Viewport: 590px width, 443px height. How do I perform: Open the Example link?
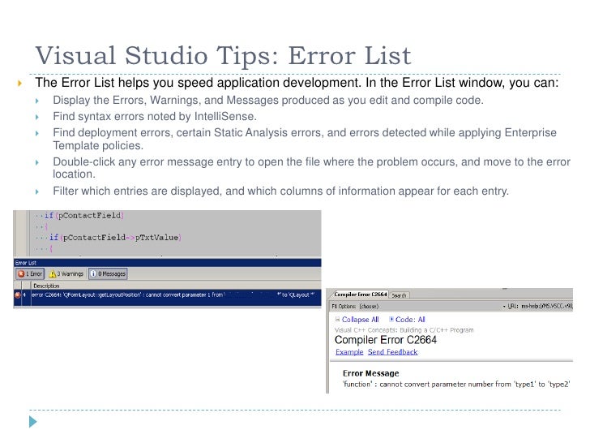[x=349, y=352]
